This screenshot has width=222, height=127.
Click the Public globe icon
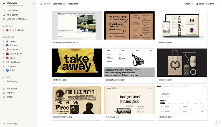tap(7, 70)
